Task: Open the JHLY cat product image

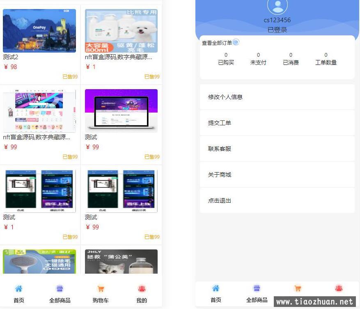Action: point(121,261)
